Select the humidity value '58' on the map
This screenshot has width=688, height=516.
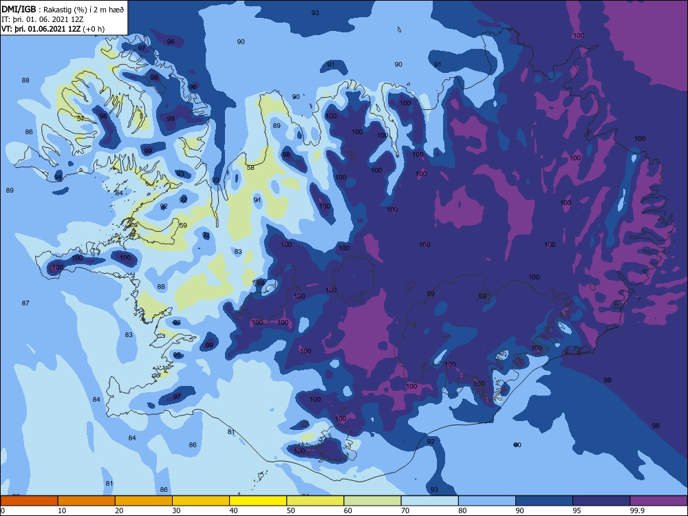[x=250, y=167]
